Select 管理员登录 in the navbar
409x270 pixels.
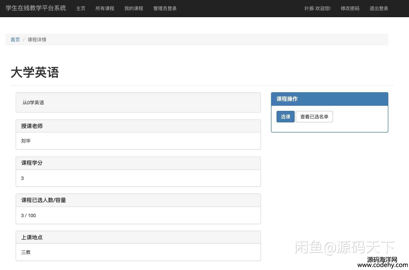pyautogui.click(x=165, y=8)
